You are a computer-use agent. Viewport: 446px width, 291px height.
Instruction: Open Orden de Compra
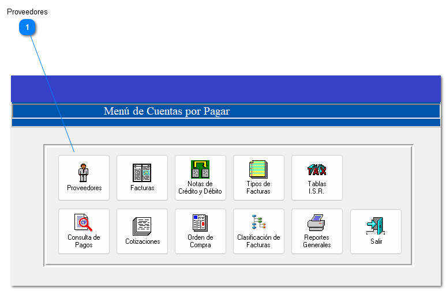[x=201, y=231]
